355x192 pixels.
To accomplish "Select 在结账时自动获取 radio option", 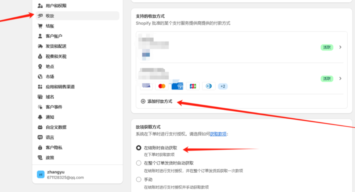I will [x=139, y=148].
